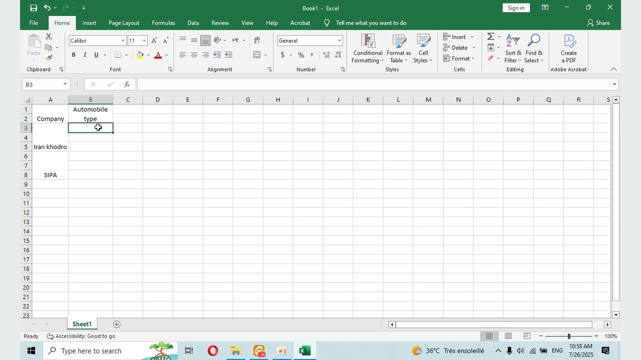
Task: Toggle Bottom Align for the cell
Action: pos(205,40)
